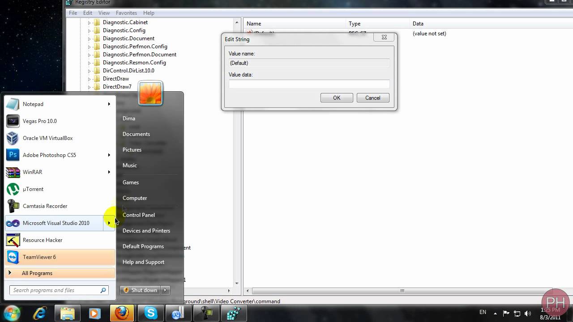Click OK in the Edit String dialog
This screenshot has height=322, width=573.
[337, 98]
